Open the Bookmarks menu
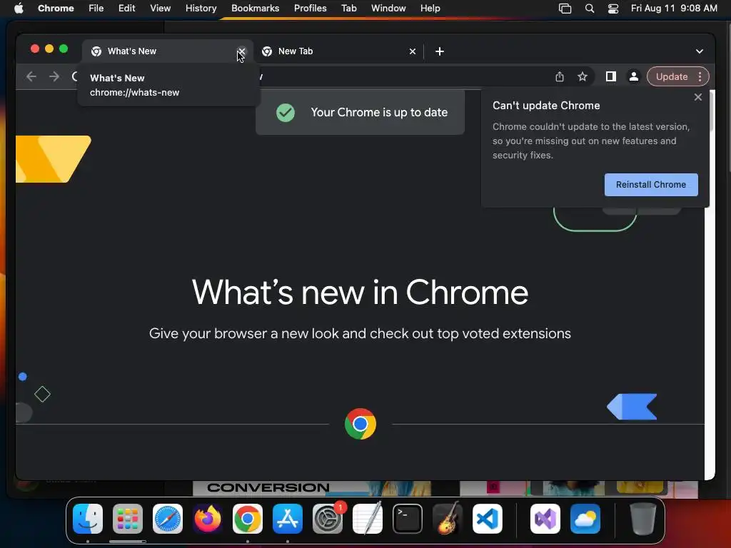 255,9
